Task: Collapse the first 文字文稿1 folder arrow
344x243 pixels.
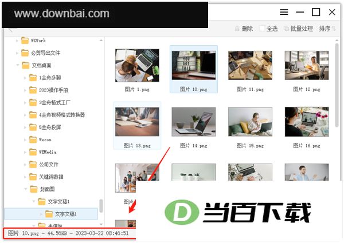Action: 34,201
